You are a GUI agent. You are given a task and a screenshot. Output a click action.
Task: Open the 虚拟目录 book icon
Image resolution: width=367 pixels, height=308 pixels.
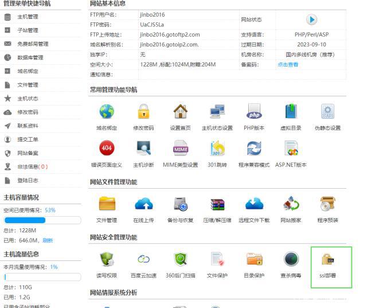click(291, 111)
